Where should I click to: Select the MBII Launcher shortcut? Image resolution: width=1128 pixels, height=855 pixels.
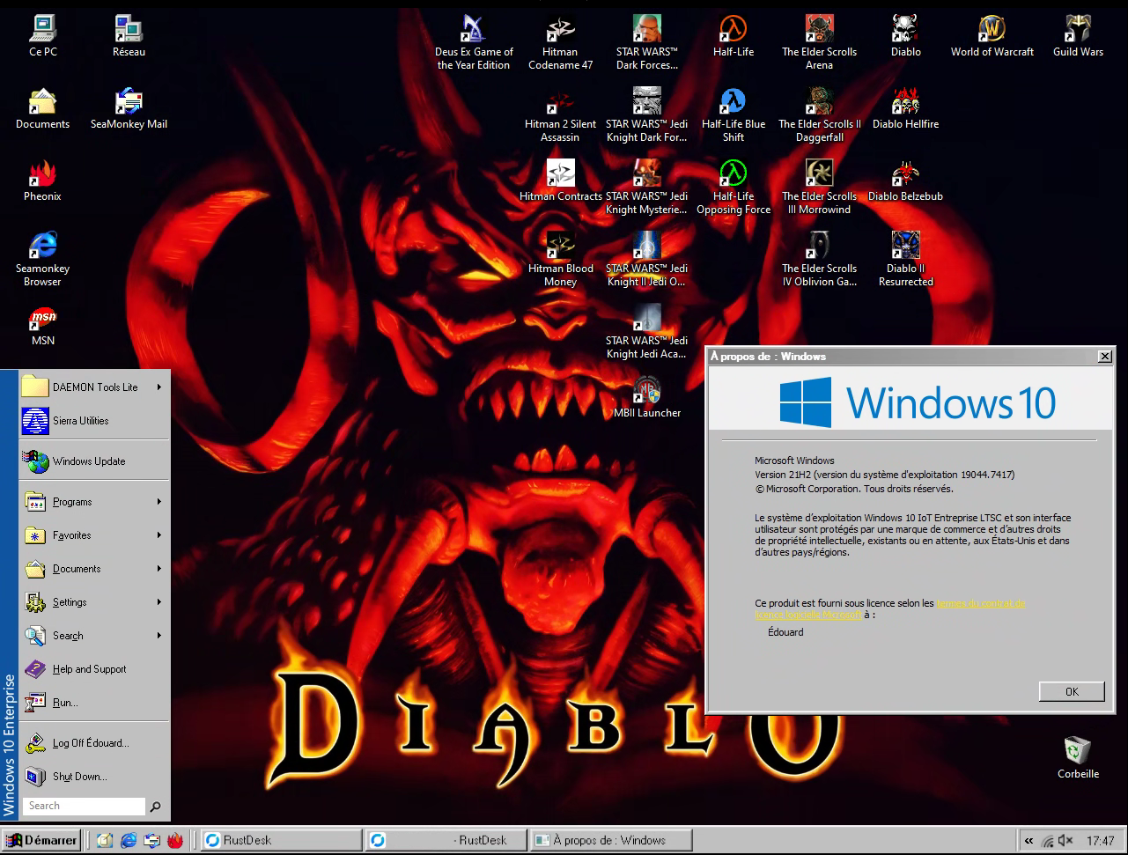[x=646, y=397]
